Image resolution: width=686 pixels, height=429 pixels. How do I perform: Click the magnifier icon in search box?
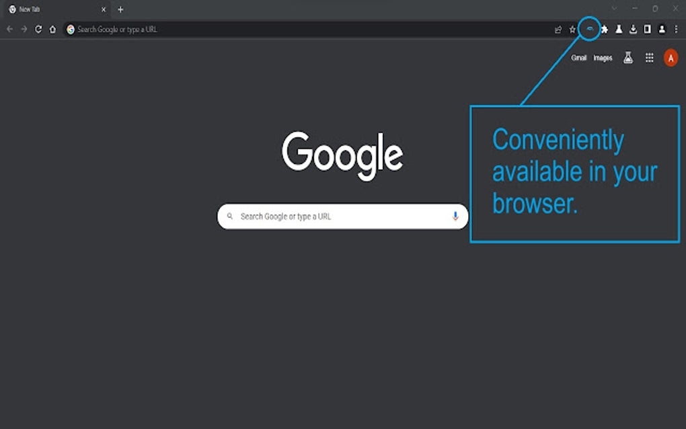230,216
